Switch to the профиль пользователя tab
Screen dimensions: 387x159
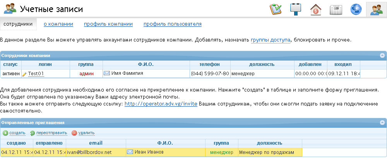pyautogui.click(x=173, y=24)
